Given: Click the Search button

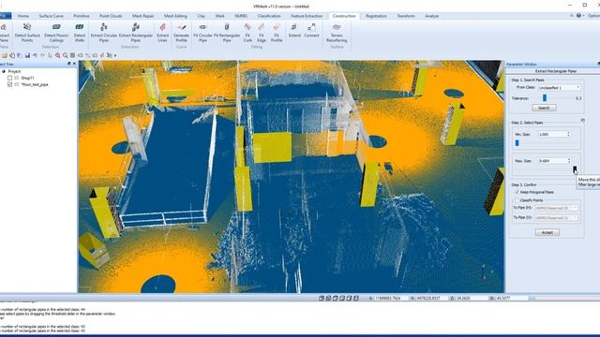Looking at the screenshot, I should pyautogui.click(x=544, y=109).
